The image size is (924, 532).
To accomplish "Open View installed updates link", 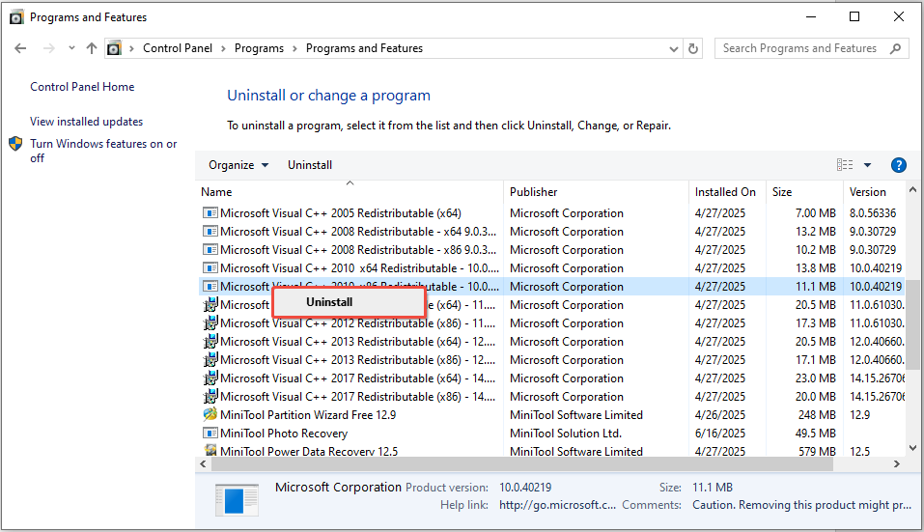I will point(87,122).
